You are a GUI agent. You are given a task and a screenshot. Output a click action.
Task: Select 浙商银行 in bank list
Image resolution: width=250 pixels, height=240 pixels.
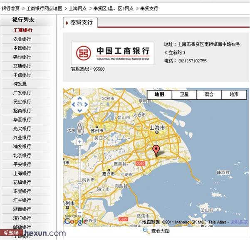coord(22,209)
